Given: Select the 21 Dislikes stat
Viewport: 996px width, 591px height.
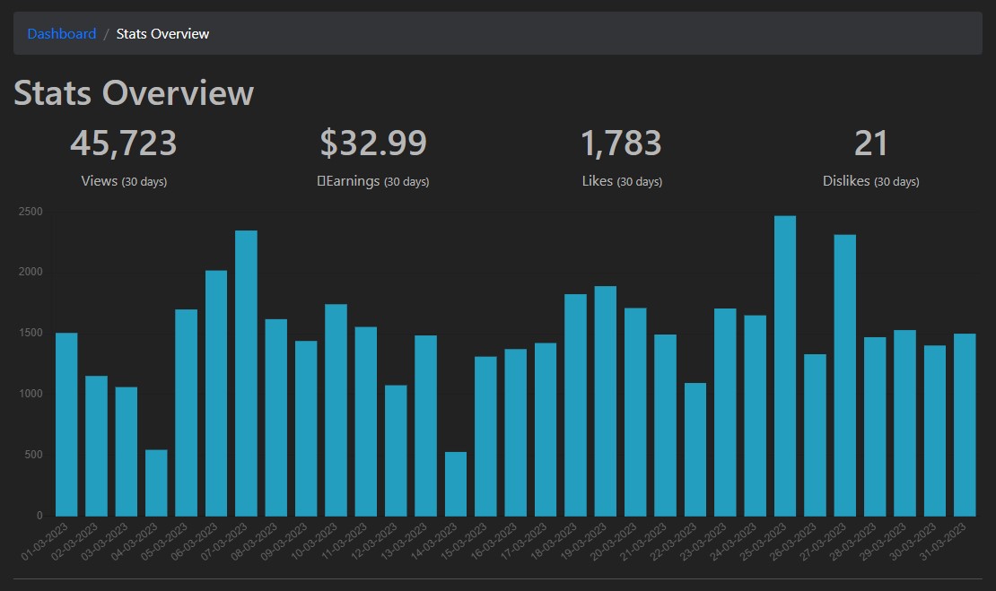Looking at the screenshot, I should tap(871, 157).
